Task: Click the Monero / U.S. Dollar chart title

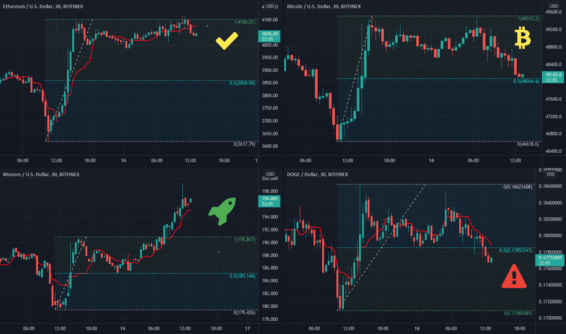Action: pyautogui.click(x=41, y=174)
